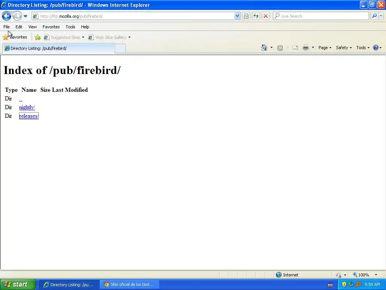Click the Home icon in command bar
Image resolution: width=386 pixels, height=290 pixels.
(x=264, y=48)
